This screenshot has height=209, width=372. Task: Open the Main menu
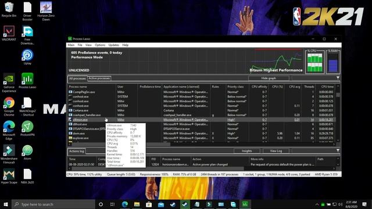pos(71,45)
